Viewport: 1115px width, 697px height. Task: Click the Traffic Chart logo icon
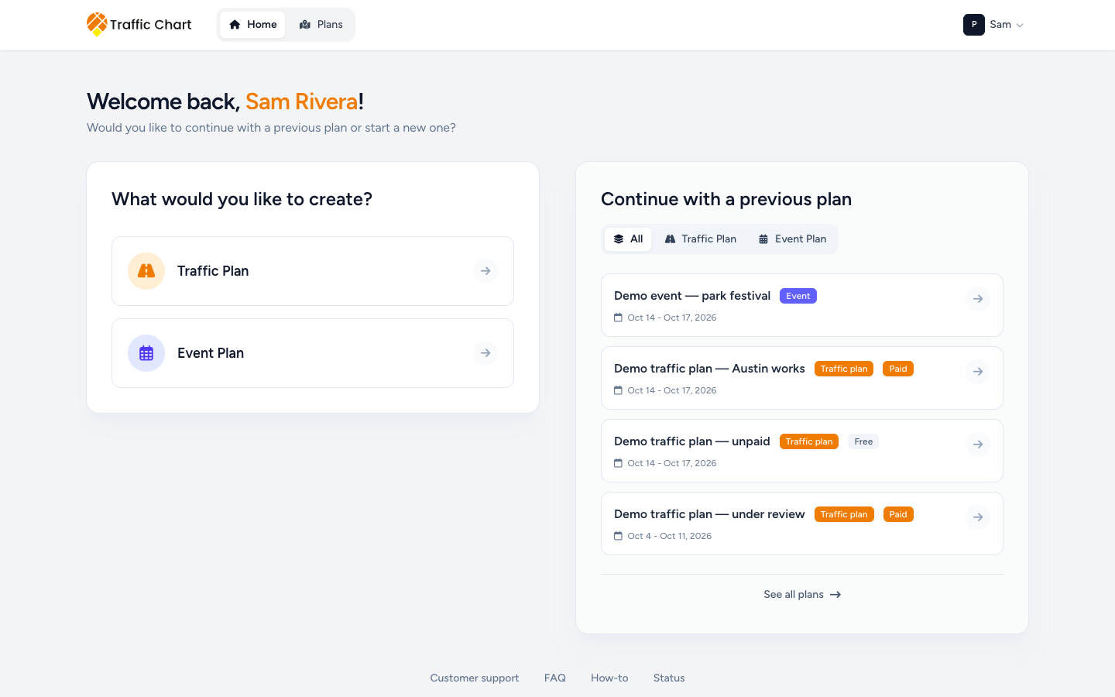pyautogui.click(x=97, y=24)
